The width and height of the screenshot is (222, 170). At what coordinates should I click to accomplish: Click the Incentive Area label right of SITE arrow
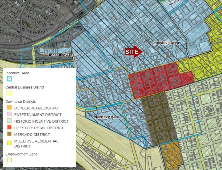(166, 43)
